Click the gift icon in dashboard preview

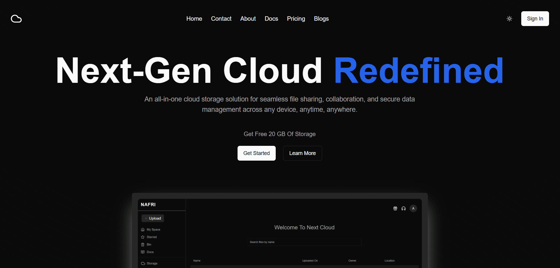pos(395,209)
